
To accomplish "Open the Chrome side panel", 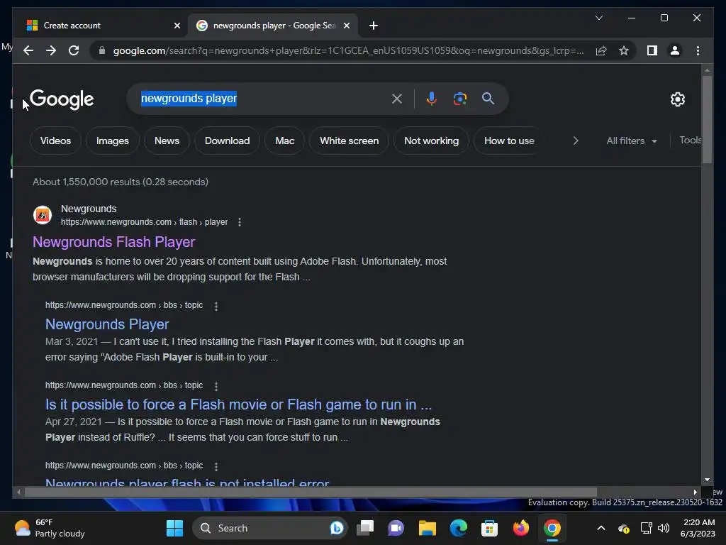I will [x=652, y=50].
